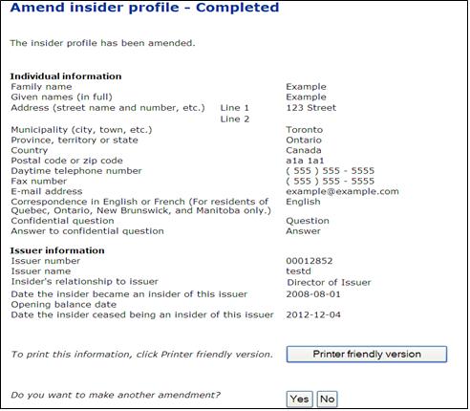
Task: Select the example@example.com email value
Action: coord(342,191)
